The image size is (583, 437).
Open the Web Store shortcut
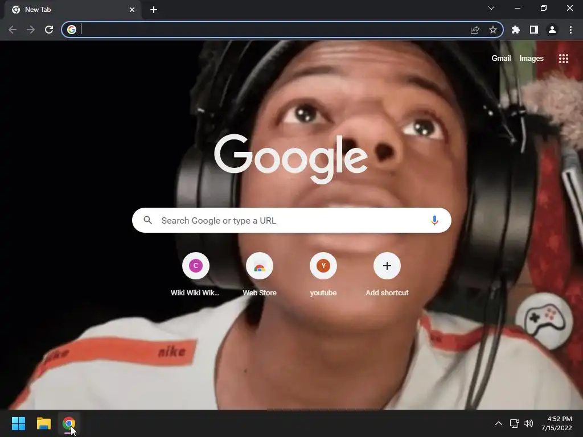pyautogui.click(x=260, y=274)
